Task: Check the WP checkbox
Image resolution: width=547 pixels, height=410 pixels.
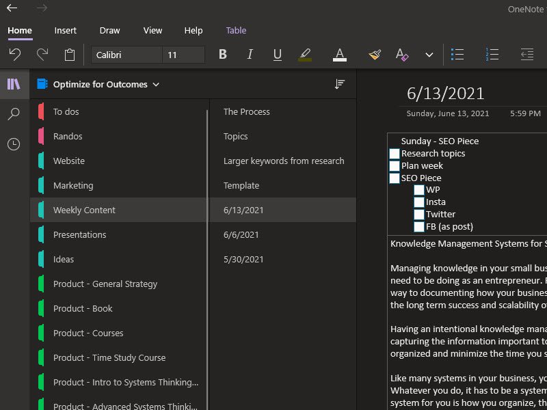Action: click(419, 190)
